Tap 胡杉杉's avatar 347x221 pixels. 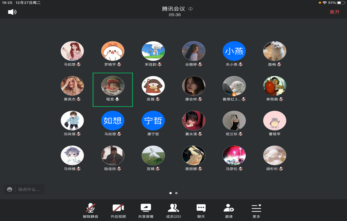point(275,155)
